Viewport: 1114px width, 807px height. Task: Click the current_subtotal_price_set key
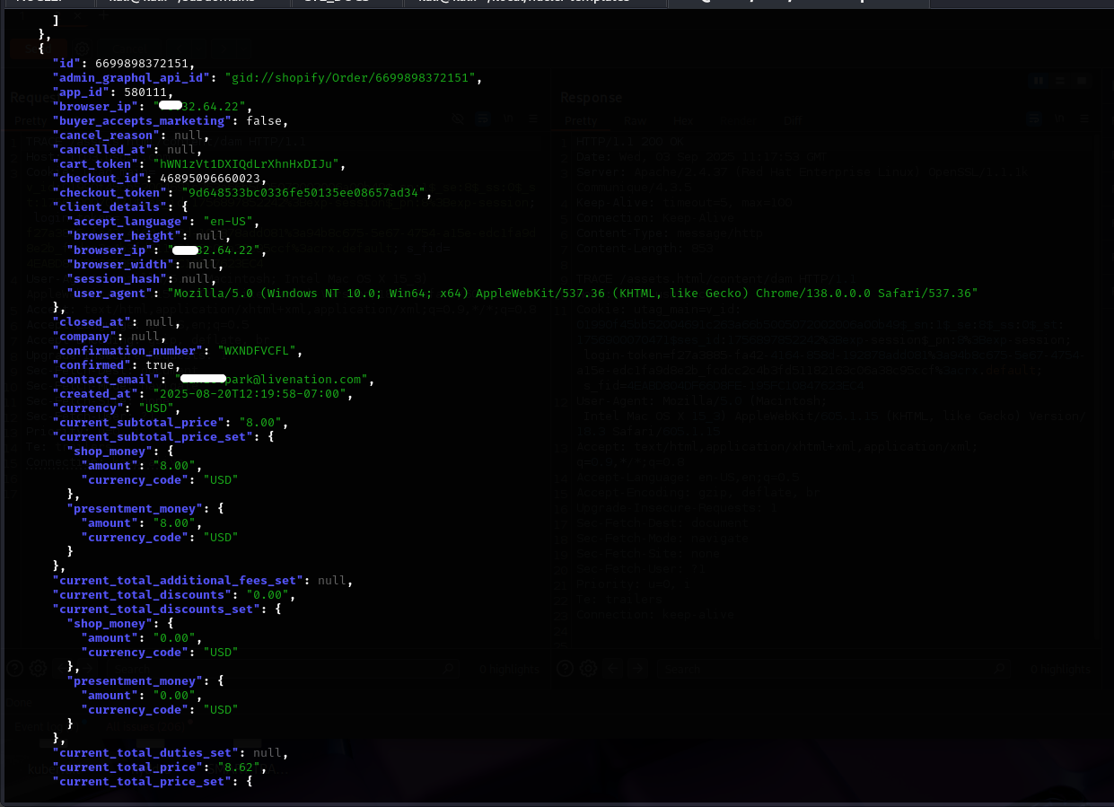point(153,436)
